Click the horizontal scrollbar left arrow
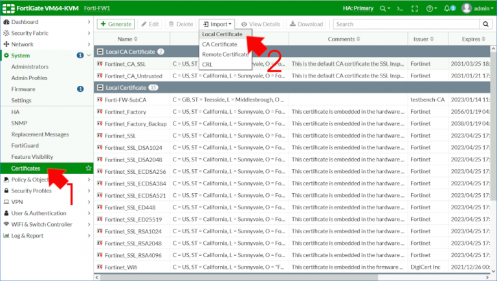This screenshot has height=281, width=497. pyautogui.click(x=97, y=278)
